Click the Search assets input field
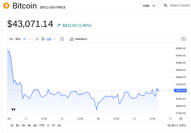The image size is (191, 133). coord(180,5)
